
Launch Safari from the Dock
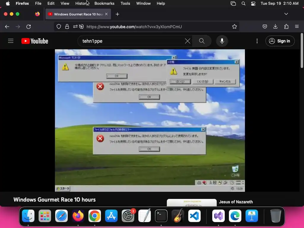[x=61, y=216]
